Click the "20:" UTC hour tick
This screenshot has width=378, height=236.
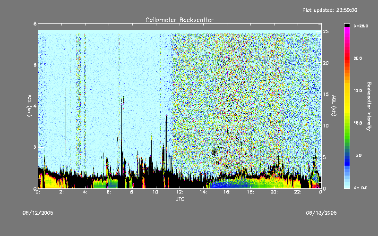click(x=274, y=192)
